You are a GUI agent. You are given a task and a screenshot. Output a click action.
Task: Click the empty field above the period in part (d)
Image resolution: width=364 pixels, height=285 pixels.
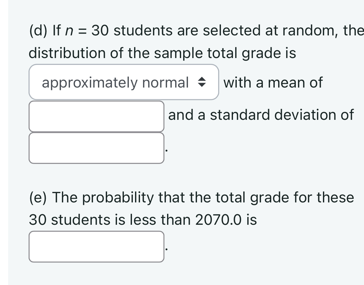96,148
